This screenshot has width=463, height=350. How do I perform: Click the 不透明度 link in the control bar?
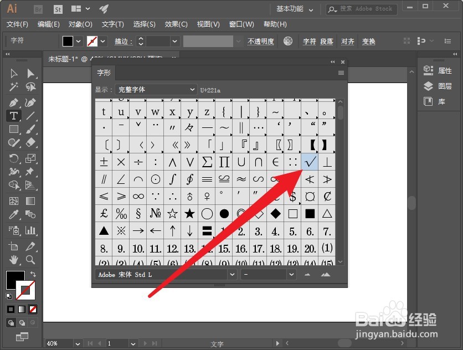(261, 41)
